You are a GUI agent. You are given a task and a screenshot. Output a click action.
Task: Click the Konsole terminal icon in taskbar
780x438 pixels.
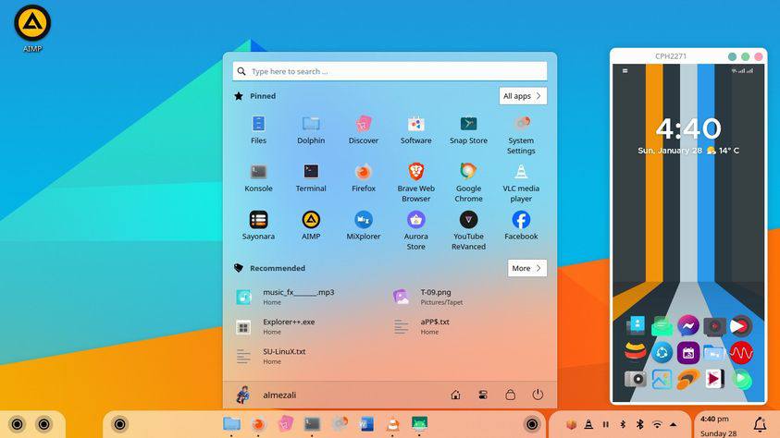point(312,423)
